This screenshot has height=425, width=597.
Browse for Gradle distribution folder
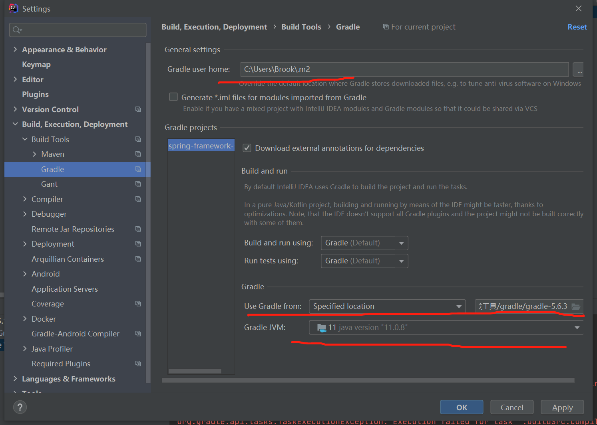(576, 306)
